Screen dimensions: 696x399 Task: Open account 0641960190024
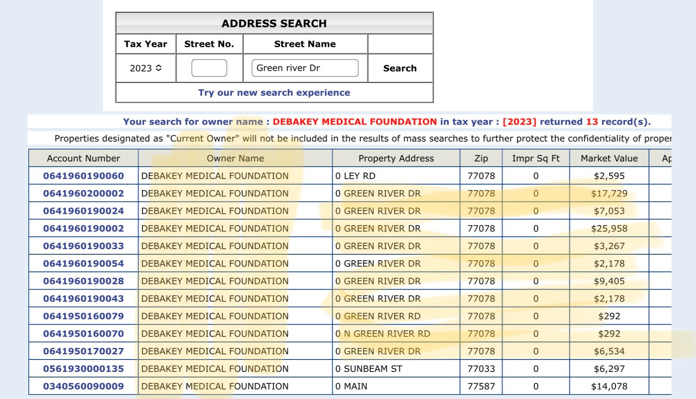(83, 211)
